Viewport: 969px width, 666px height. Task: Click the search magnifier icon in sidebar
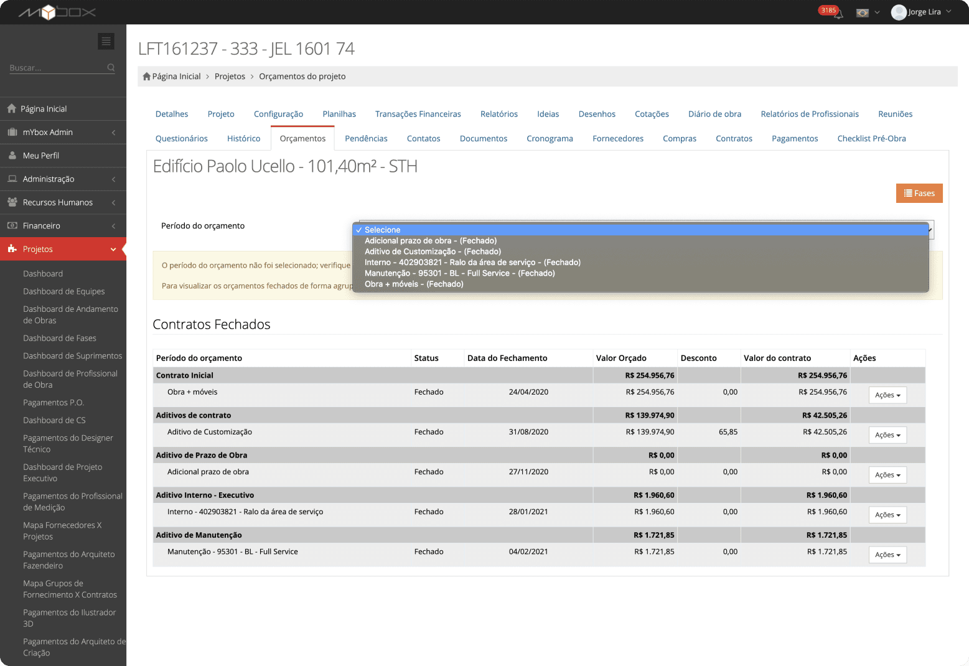coord(111,67)
